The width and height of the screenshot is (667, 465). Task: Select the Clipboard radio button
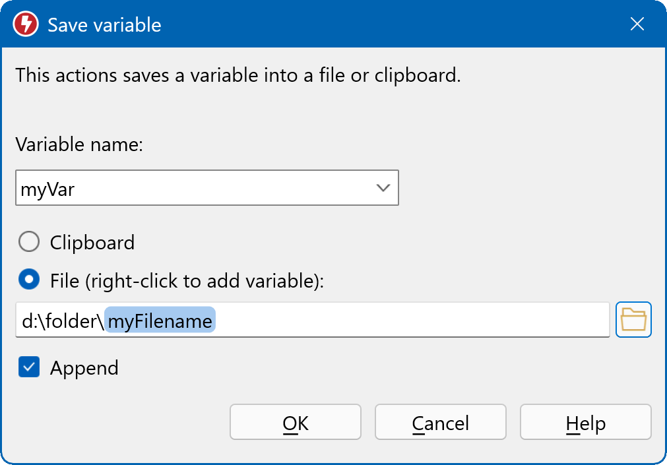pyautogui.click(x=29, y=243)
